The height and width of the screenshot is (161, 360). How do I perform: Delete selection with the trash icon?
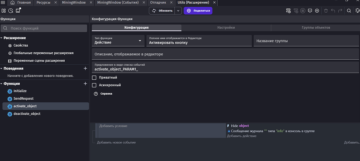point(326,11)
